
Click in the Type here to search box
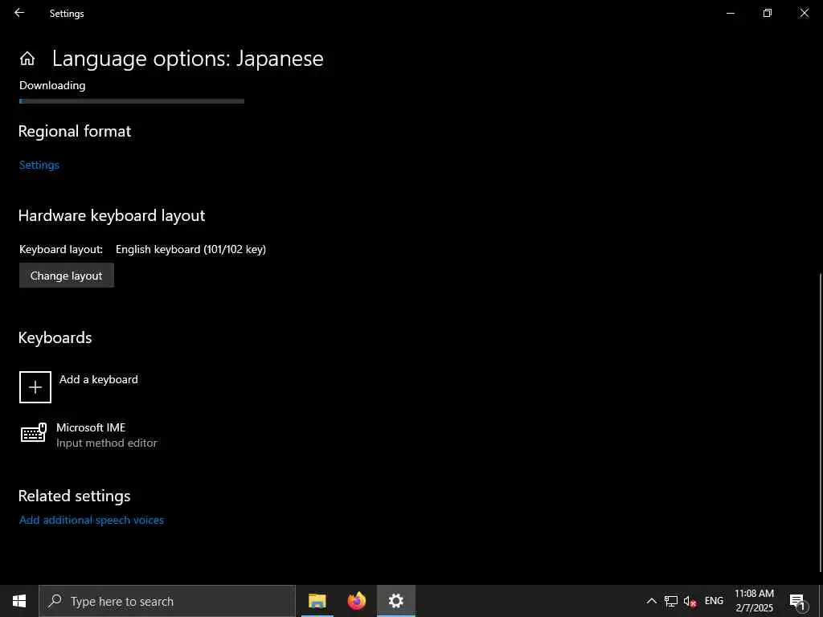click(167, 601)
